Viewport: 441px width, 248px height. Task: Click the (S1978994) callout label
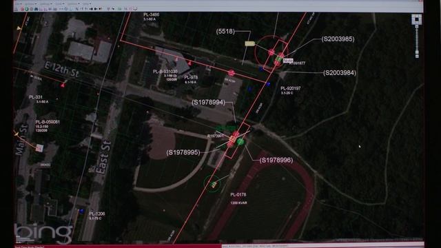coord(208,103)
